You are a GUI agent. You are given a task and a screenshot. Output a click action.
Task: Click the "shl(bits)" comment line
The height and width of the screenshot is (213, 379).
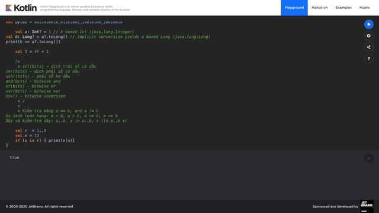(57, 66)
